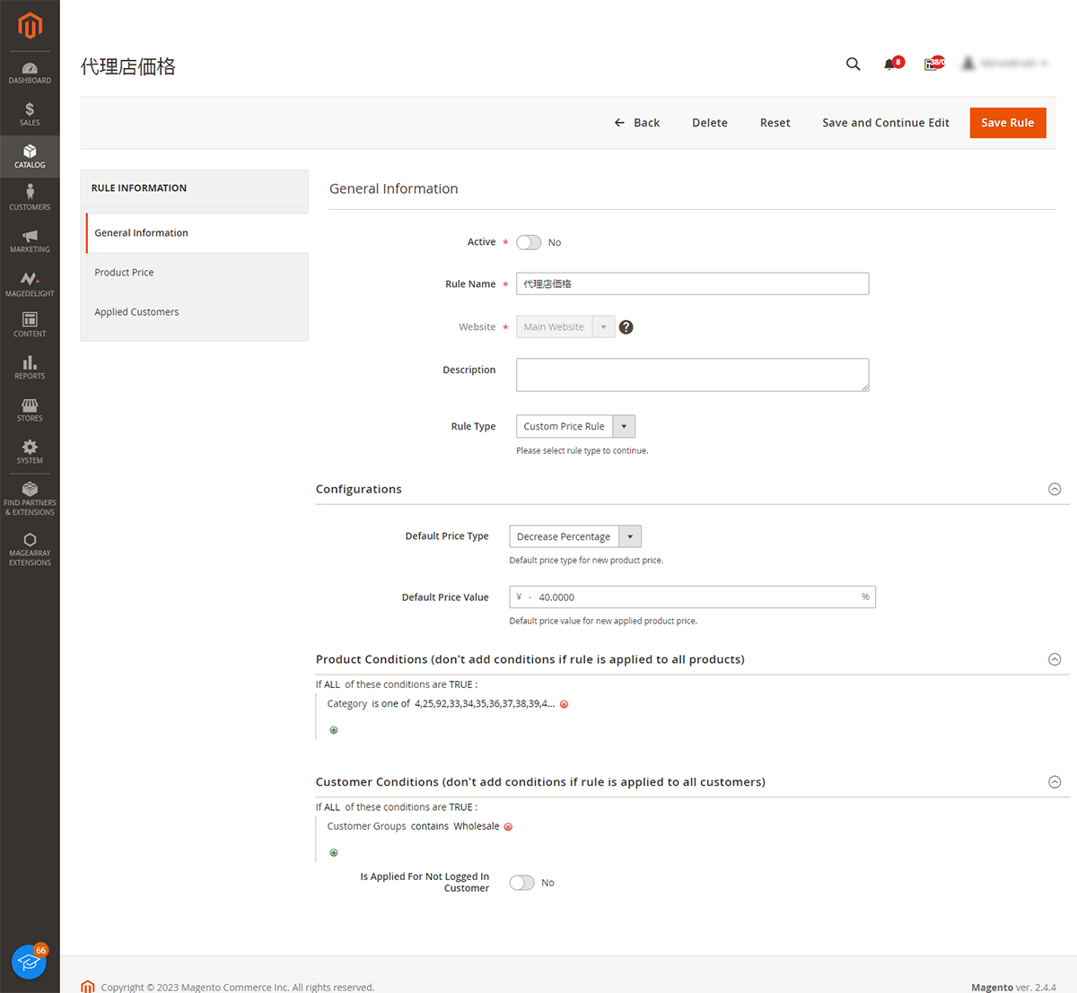Viewport: 1077px width, 993px height.
Task: Click the Magento logo in footer
Action: click(87, 987)
